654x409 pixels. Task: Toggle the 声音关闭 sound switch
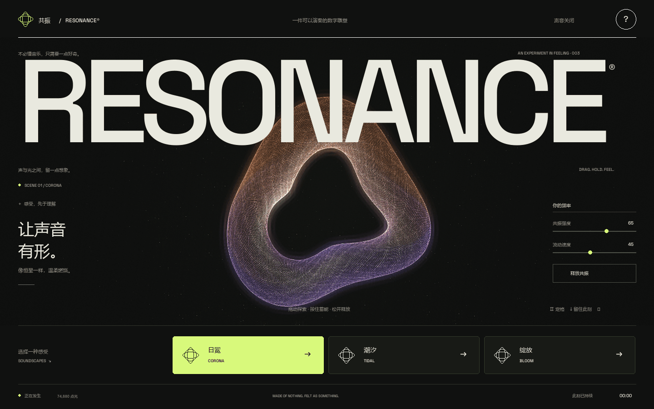pos(564,20)
